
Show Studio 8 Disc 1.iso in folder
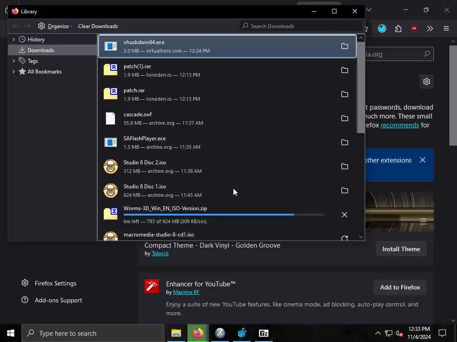(x=345, y=191)
